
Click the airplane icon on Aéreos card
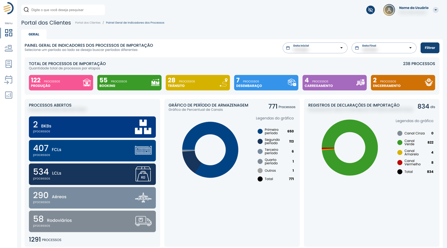pos(143,197)
